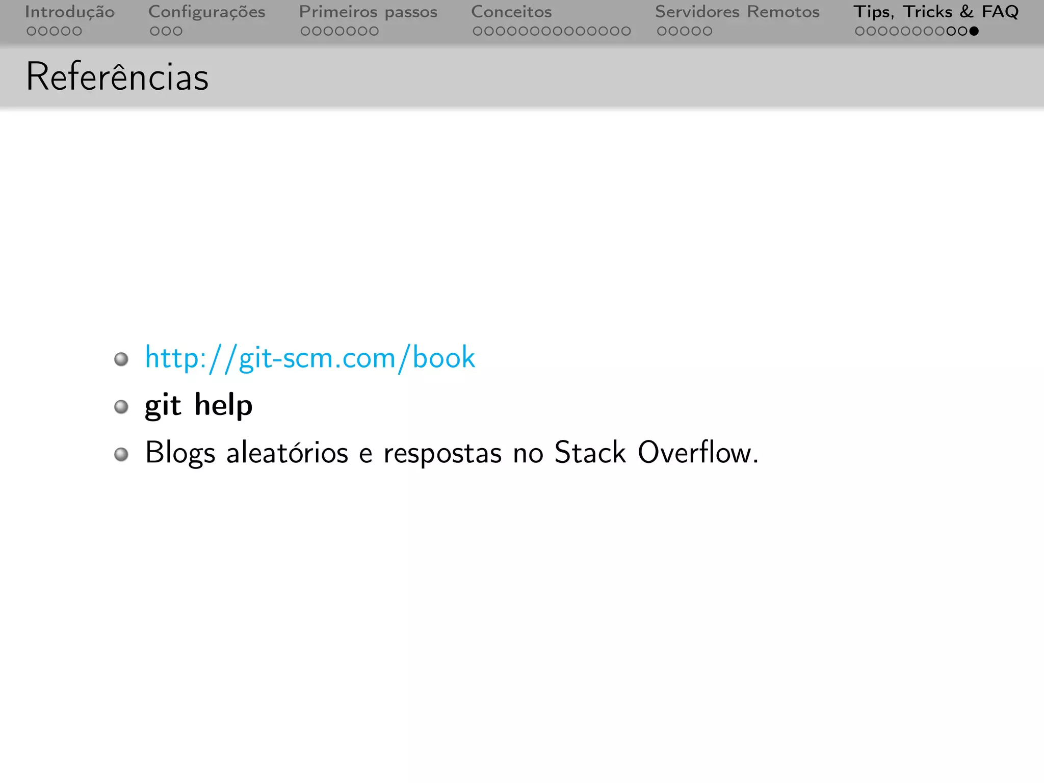
Task: Click the first slide dot under Configurações
Action: [x=154, y=31]
